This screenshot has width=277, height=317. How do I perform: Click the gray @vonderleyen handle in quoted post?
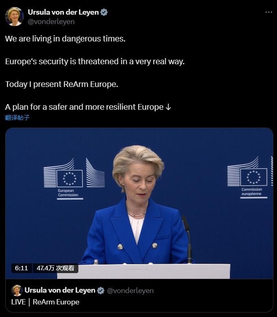(x=130, y=291)
